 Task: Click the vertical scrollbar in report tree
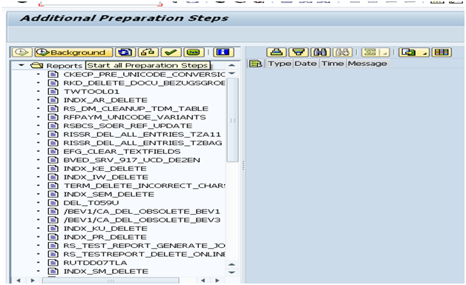click(232, 120)
